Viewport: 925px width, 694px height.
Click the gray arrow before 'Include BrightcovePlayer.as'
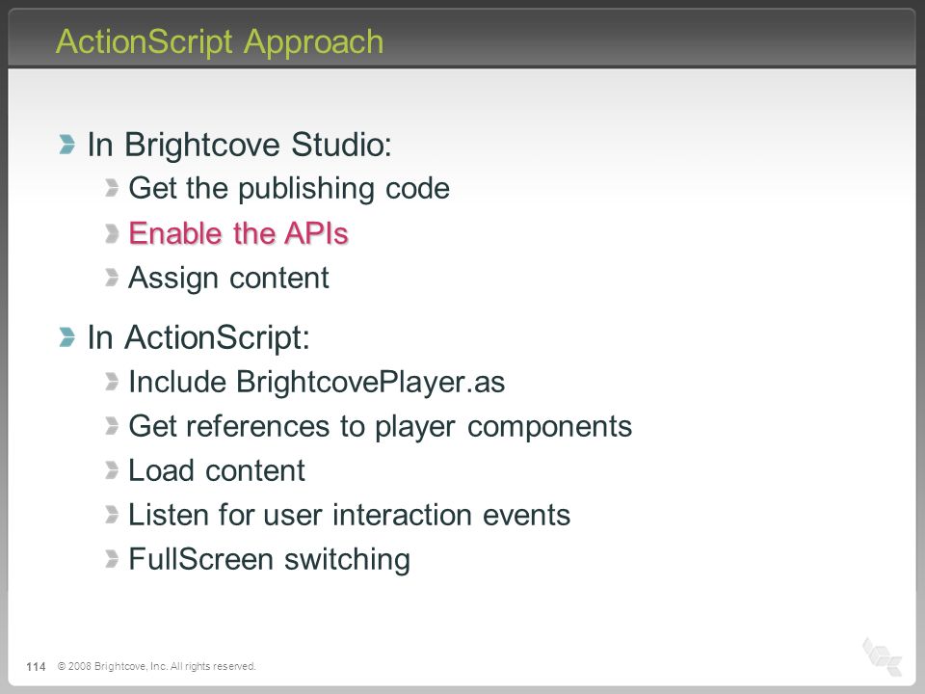[112, 382]
